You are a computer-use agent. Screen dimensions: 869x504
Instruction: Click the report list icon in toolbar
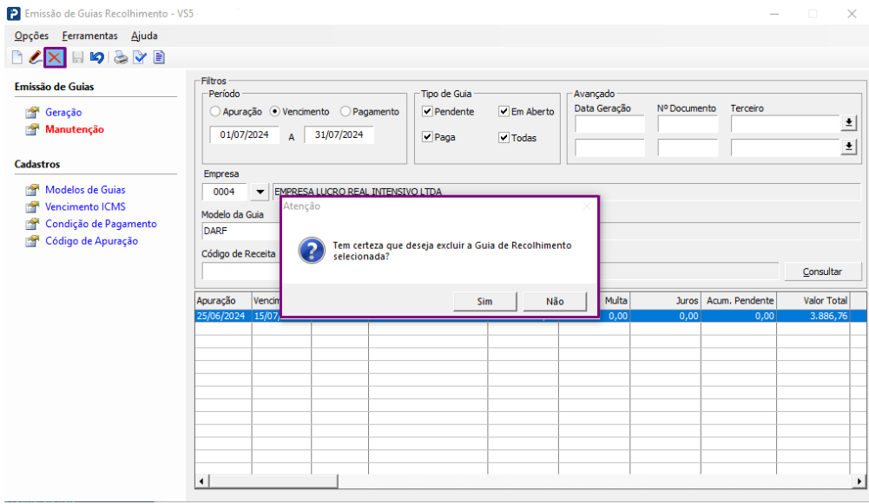[x=159, y=58]
